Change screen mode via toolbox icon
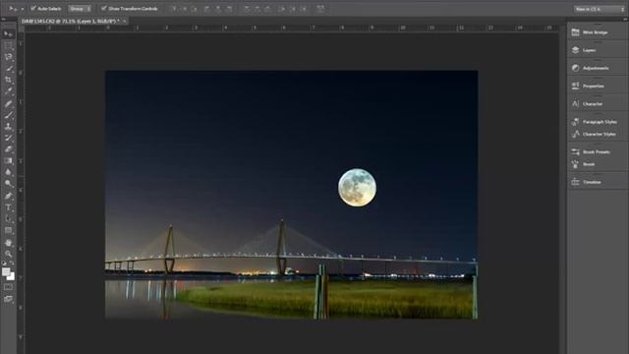This screenshot has height=354, width=629. tap(8, 299)
